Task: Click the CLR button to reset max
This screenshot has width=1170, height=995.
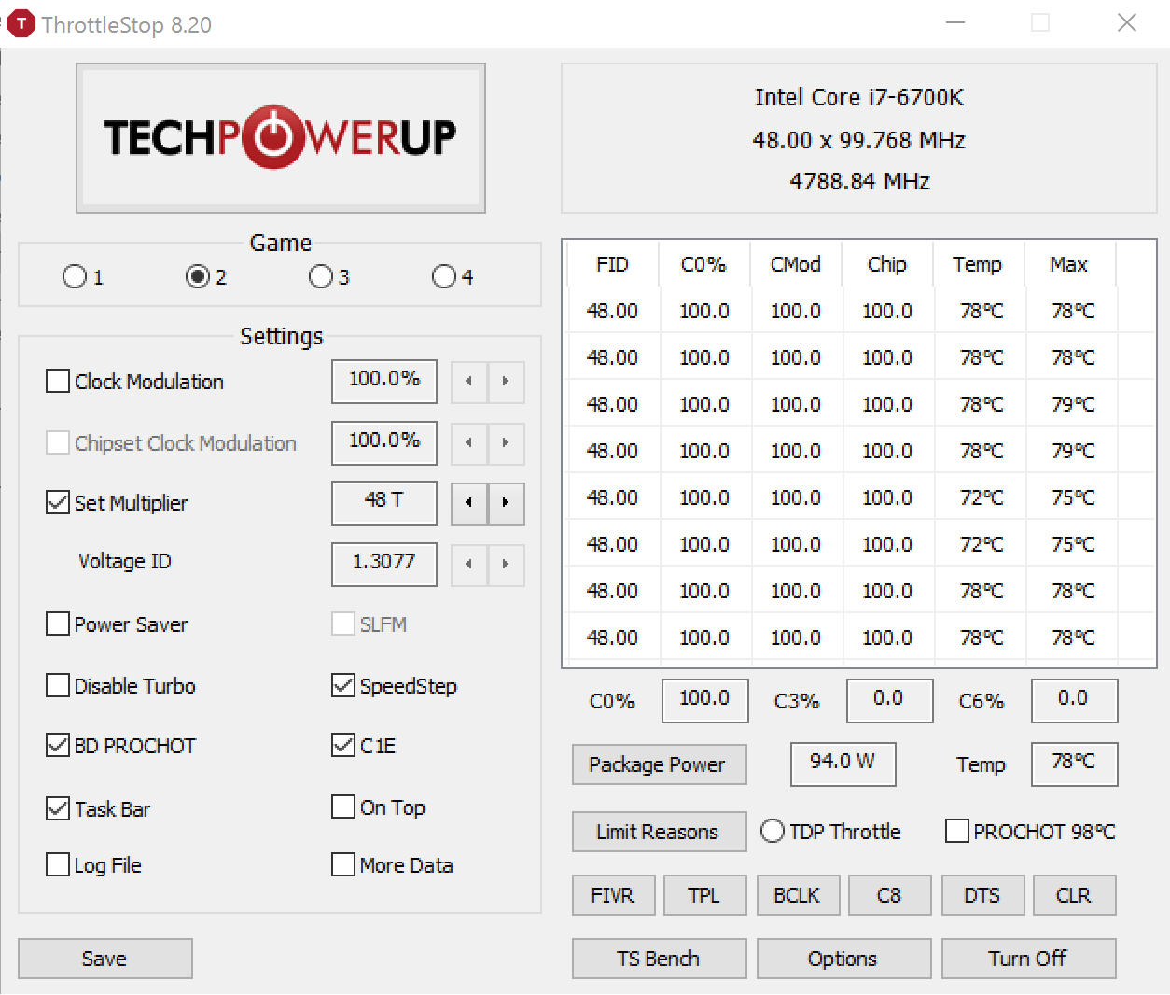Action: tap(1075, 895)
